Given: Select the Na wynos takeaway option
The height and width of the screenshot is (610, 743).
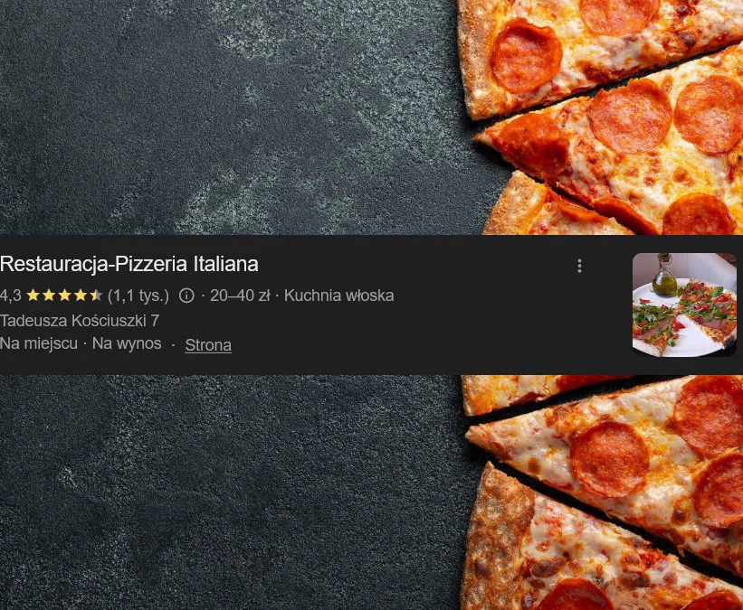Looking at the screenshot, I should point(127,343).
